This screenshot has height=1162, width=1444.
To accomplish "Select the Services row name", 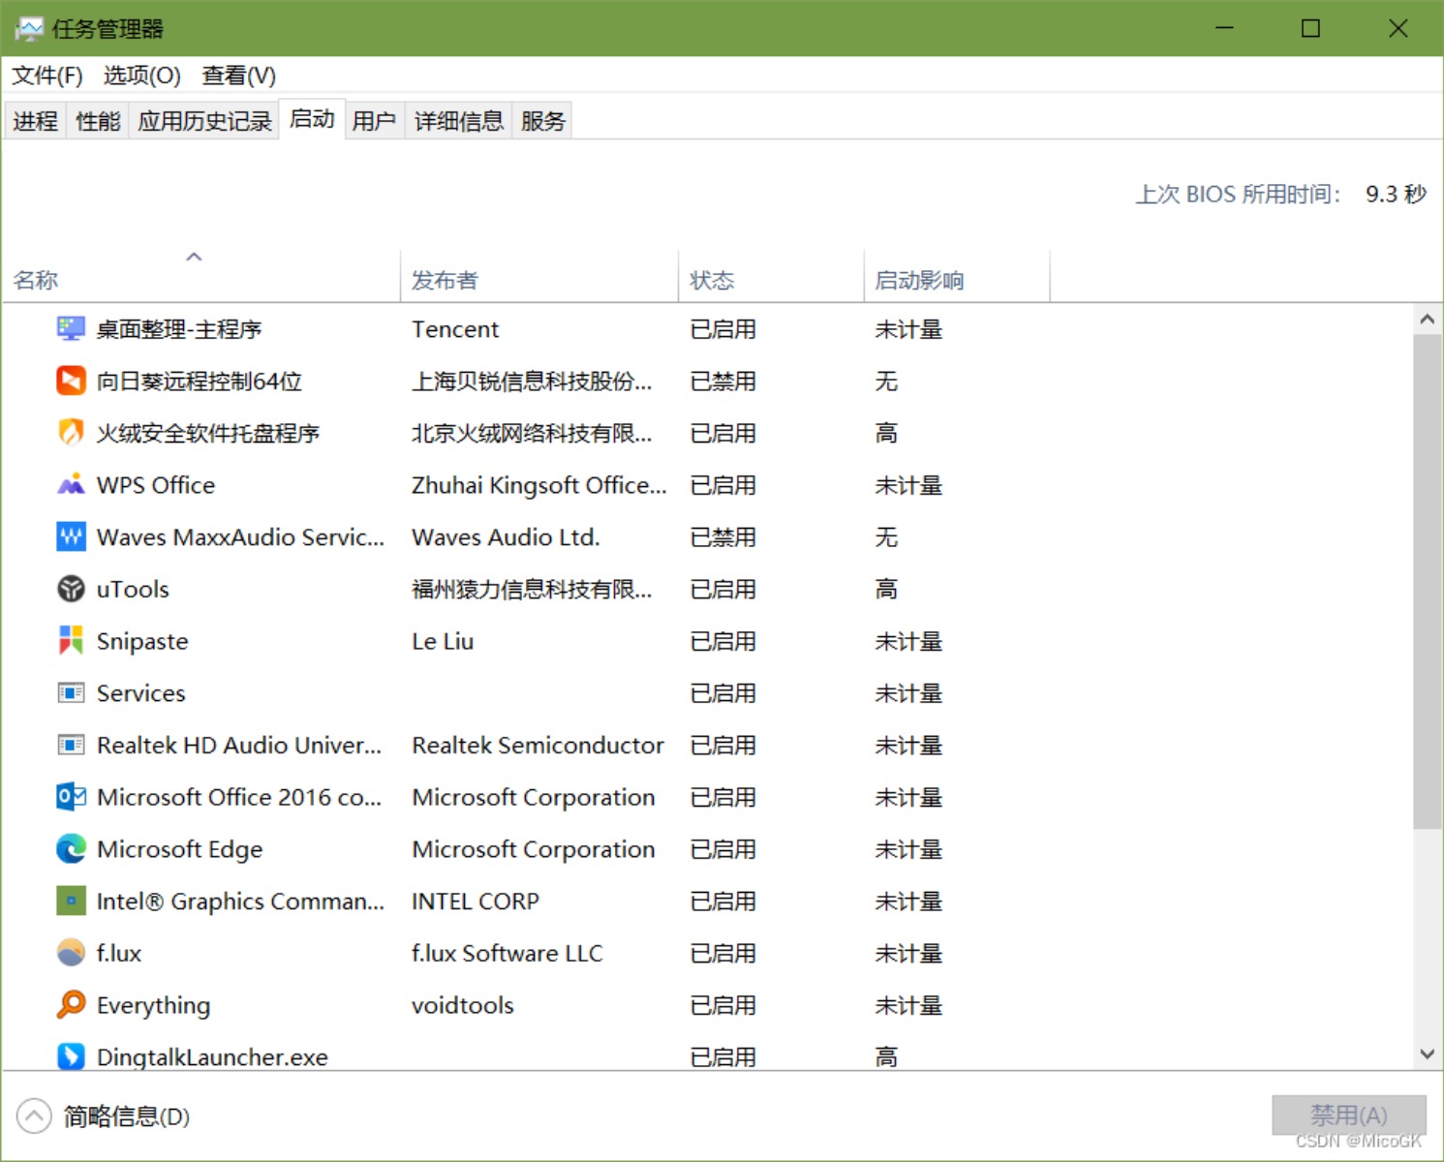I will click(140, 693).
